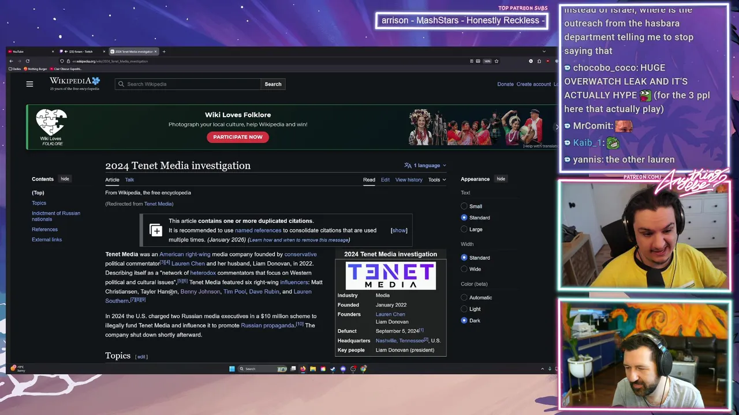This screenshot has width=739, height=415.
Task: Click the Windows taskbar Search box
Action: [262, 369]
